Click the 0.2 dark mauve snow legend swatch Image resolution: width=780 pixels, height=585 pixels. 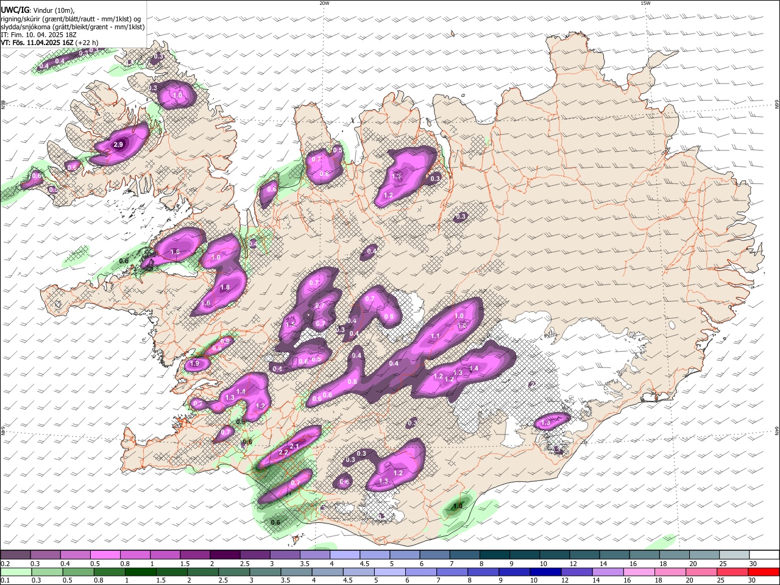pos(15,555)
